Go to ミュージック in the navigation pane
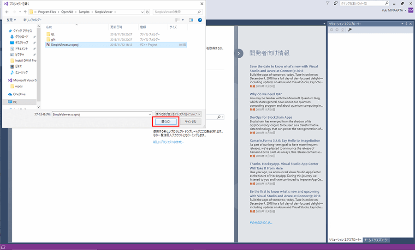 click(21, 73)
